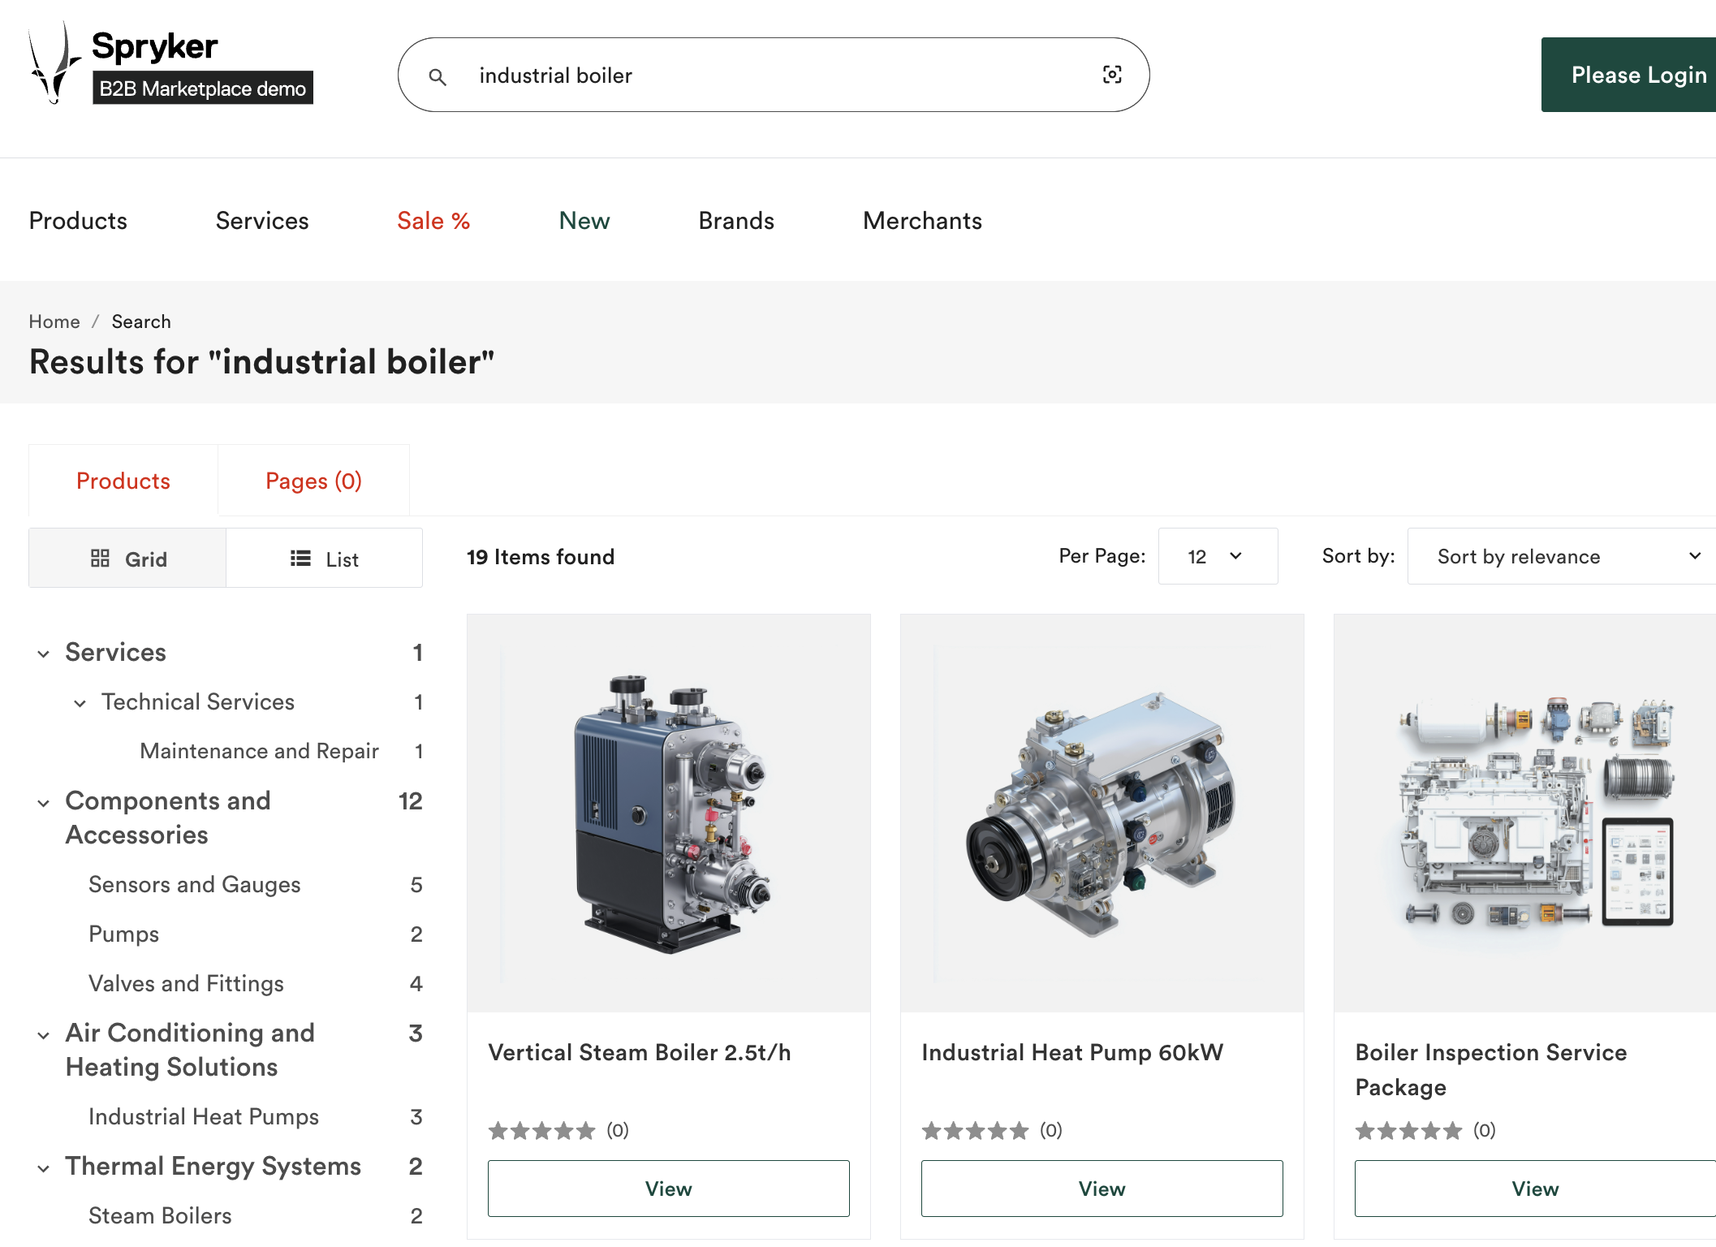The height and width of the screenshot is (1247, 1716).
Task: Click first product's star rating
Action: coord(541,1130)
